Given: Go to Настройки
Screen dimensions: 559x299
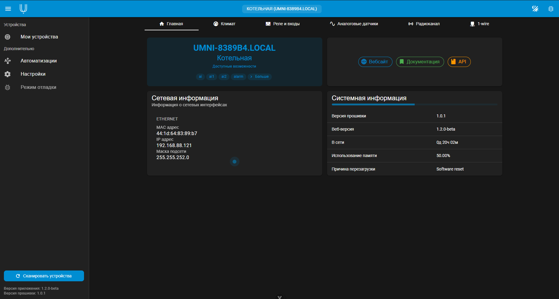Looking at the screenshot, I should coord(44,74).
